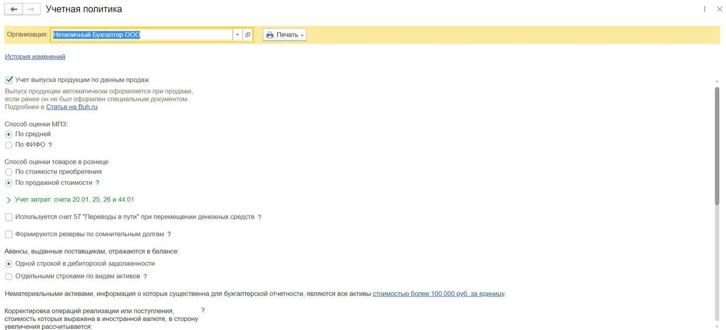
Task: Select Одной строкой в дебиторской задолженности
Action: [x=9, y=263]
